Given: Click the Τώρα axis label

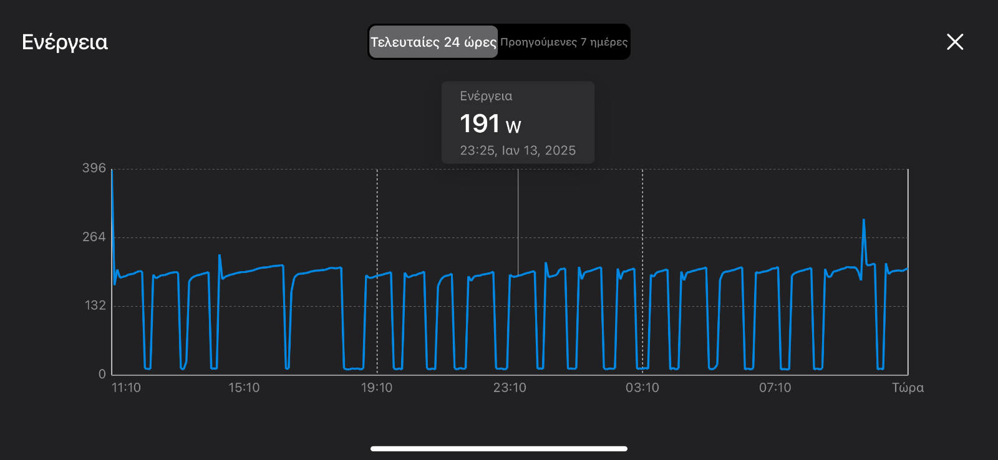Looking at the screenshot, I should click(908, 388).
